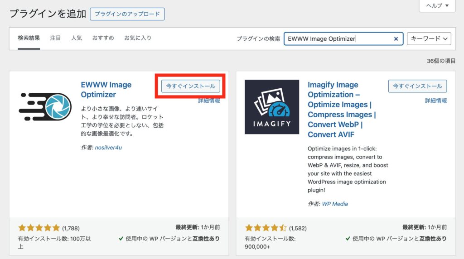Click the 36個の項目 count text
This screenshot has height=259, width=464.
pos(441,61)
